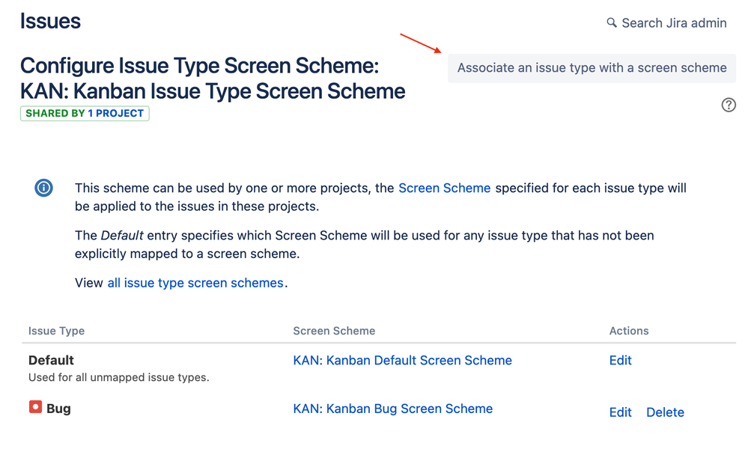
Task: Open the 1 PROJECT shared link
Action: (x=115, y=114)
